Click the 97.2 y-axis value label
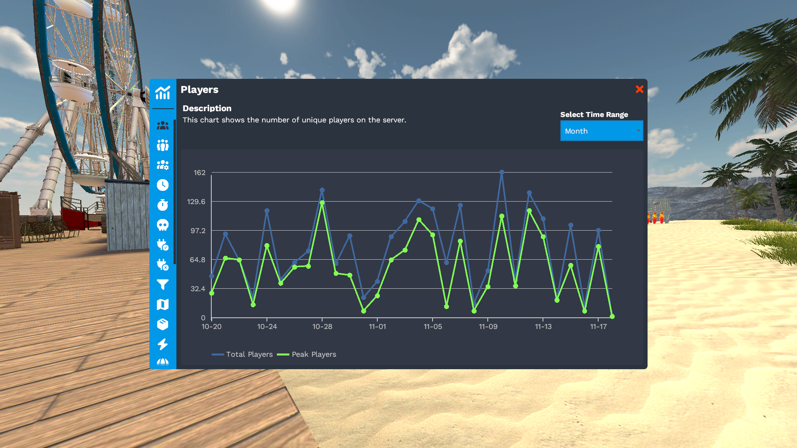 (x=198, y=231)
